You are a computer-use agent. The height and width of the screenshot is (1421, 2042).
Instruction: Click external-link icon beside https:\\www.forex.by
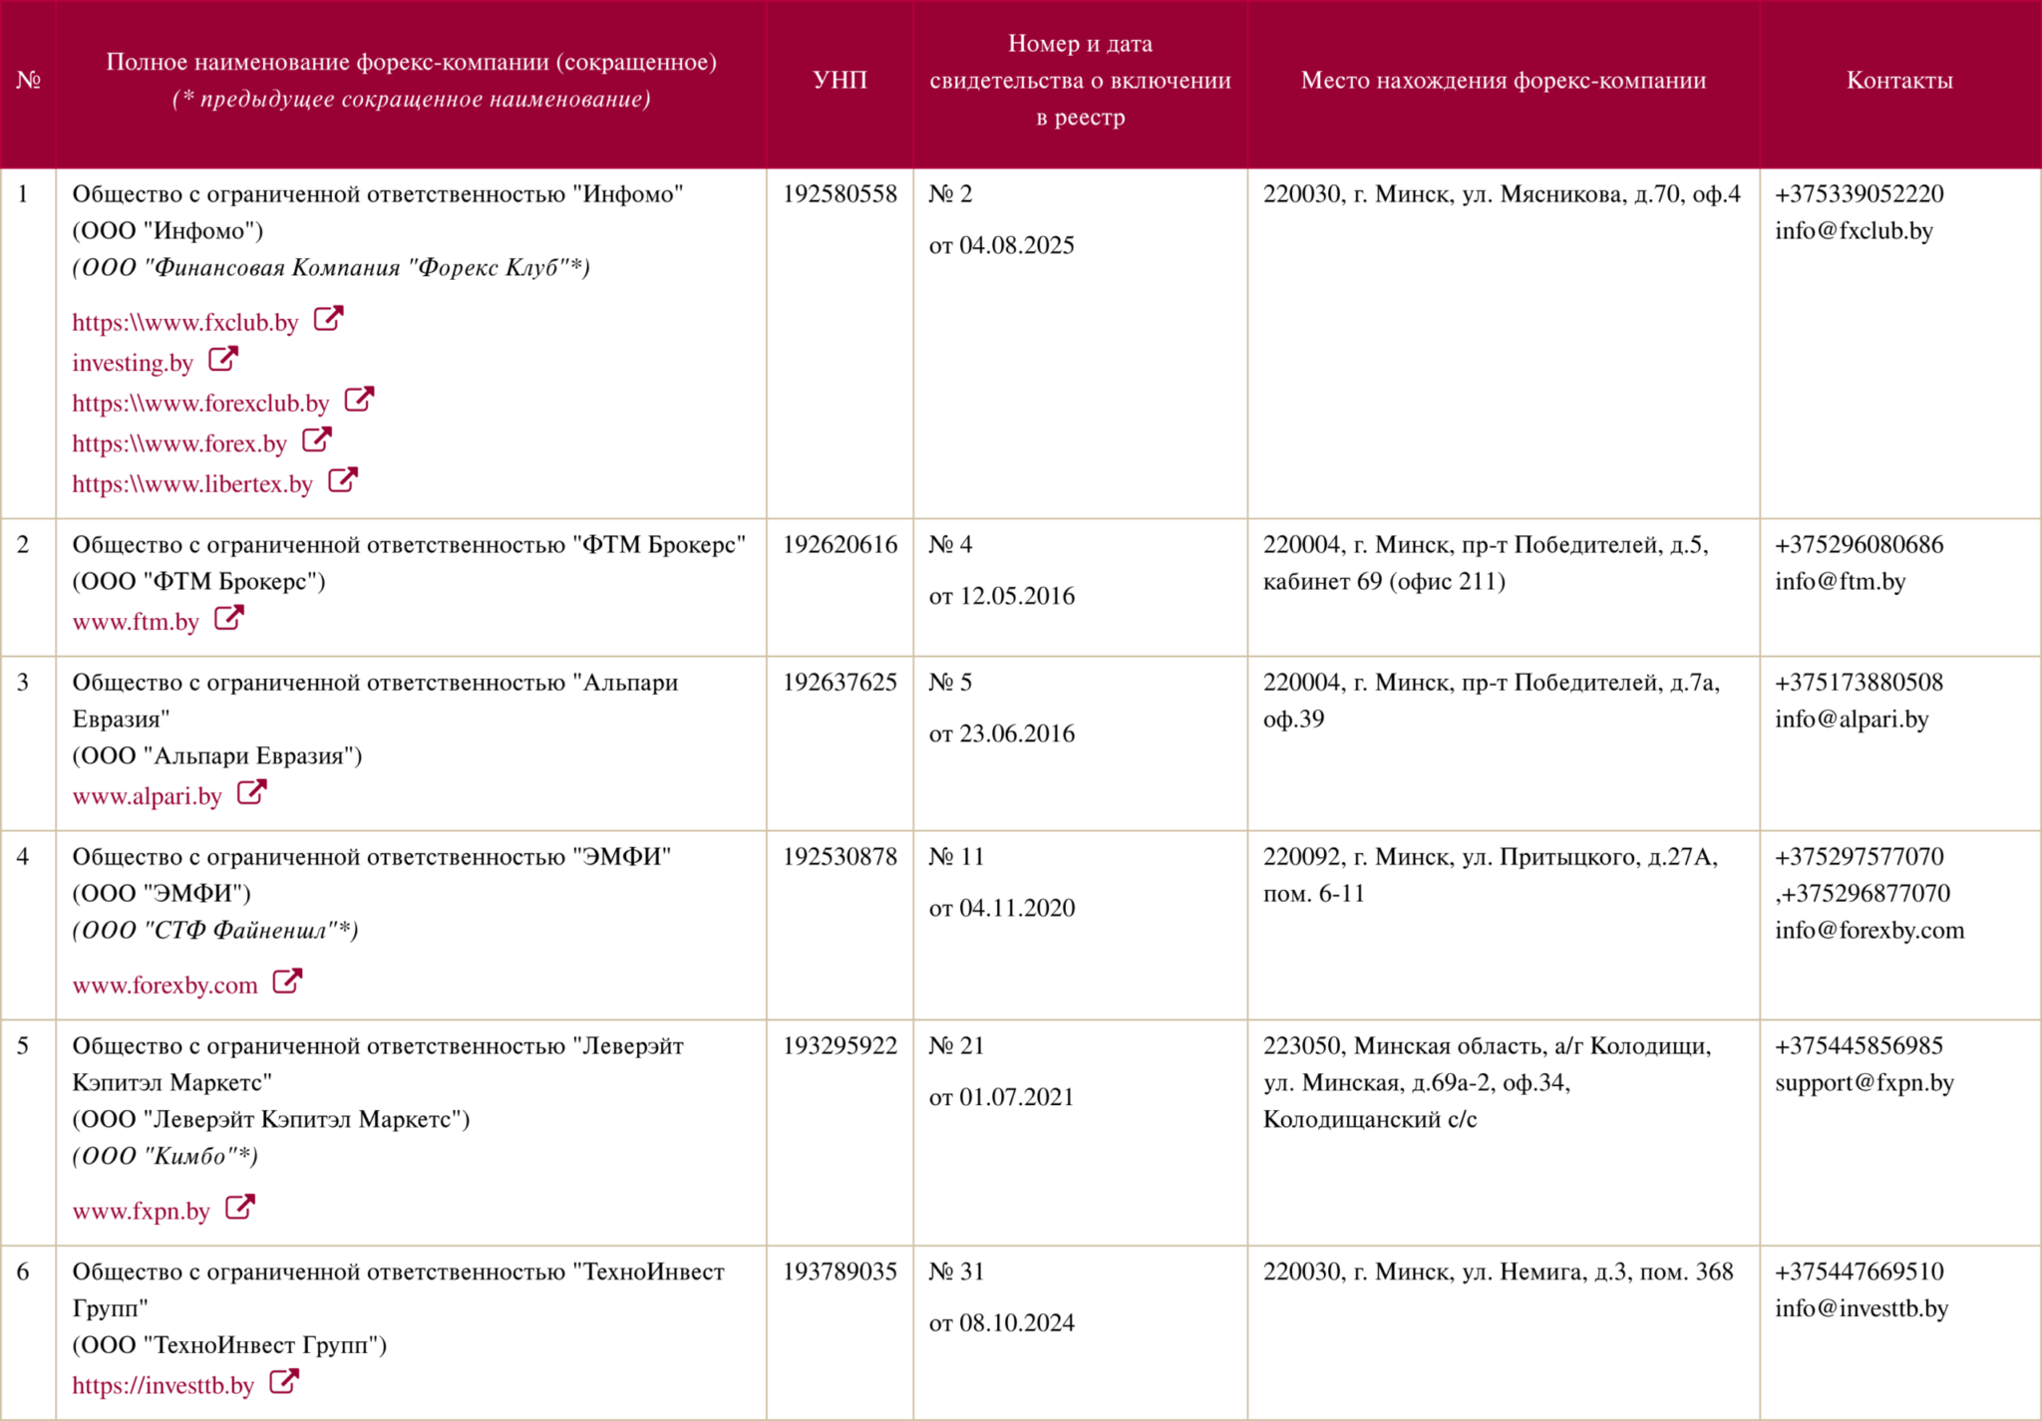(x=317, y=439)
